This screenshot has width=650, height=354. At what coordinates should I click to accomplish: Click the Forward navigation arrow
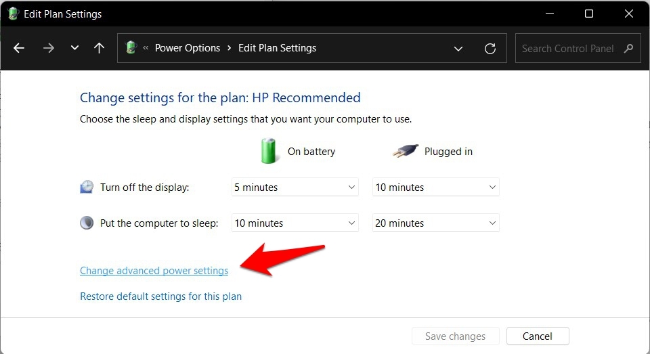tap(47, 48)
